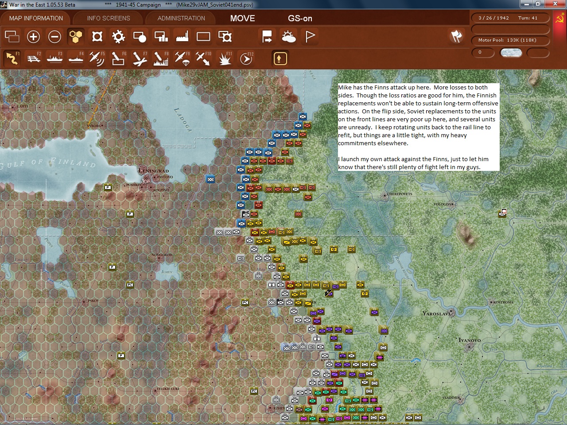This screenshot has height=425, width=567.
Task: Click the up-arrow button beside F12
Action: coord(280,58)
